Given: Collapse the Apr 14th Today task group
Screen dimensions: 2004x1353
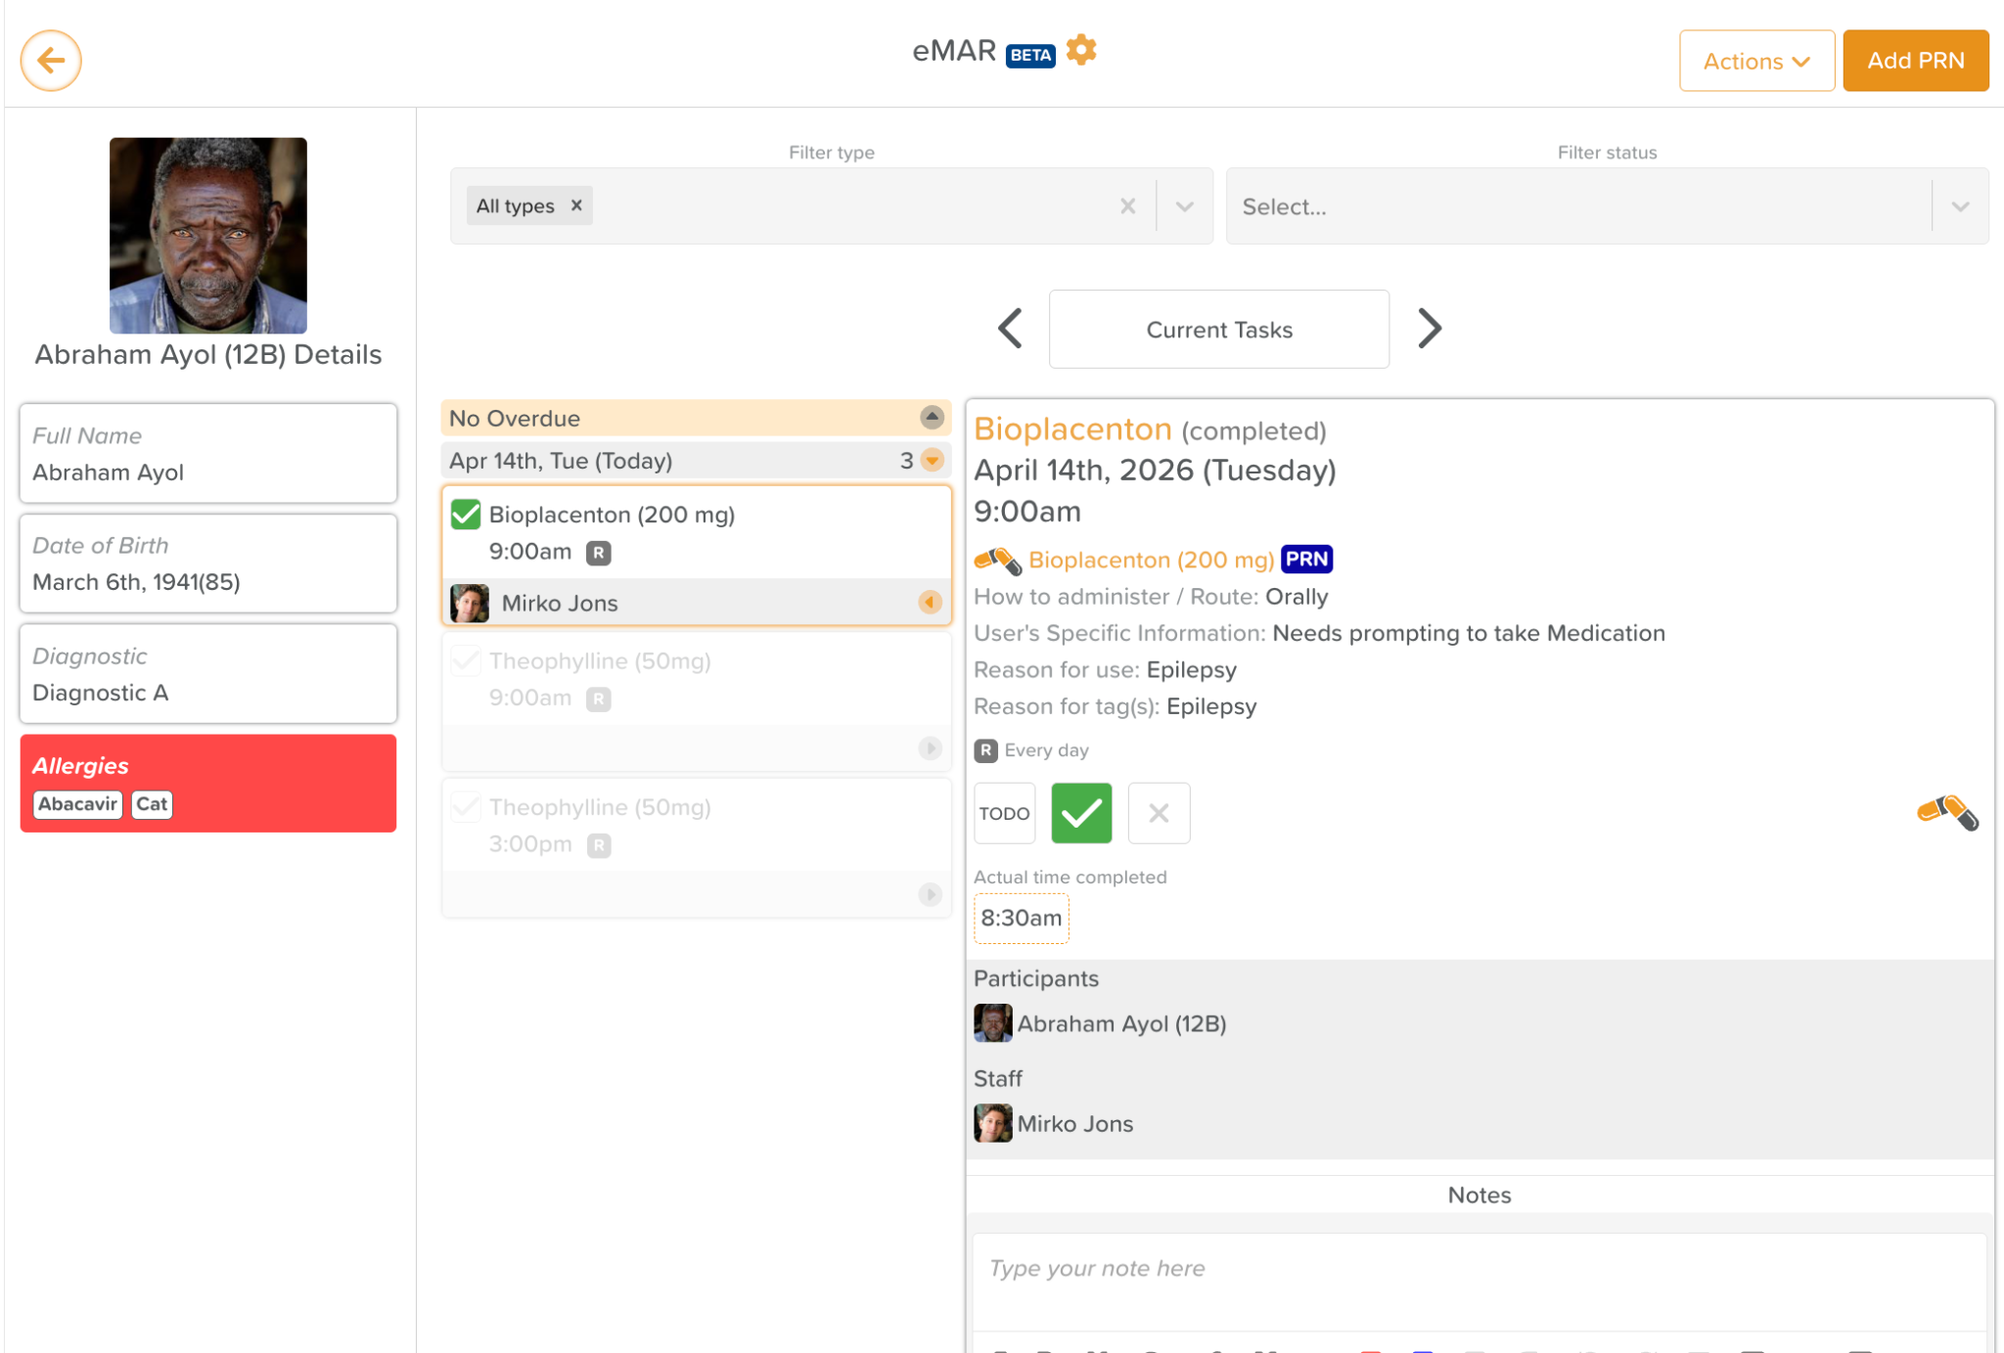Looking at the screenshot, I should (933, 460).
